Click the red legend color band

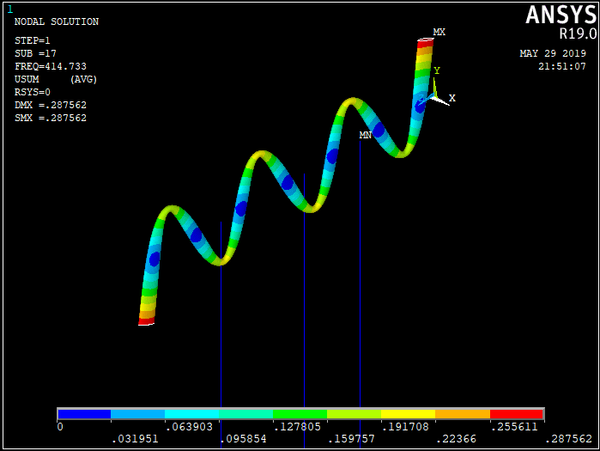pos(517,414)
